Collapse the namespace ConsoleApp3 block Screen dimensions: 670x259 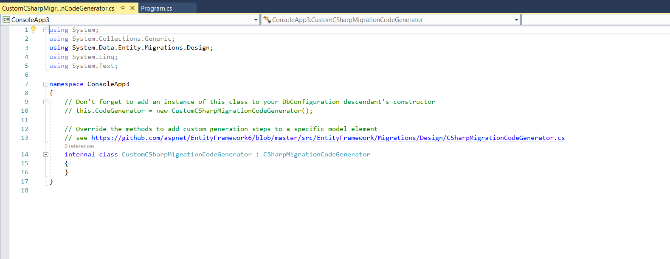point(45,84)
